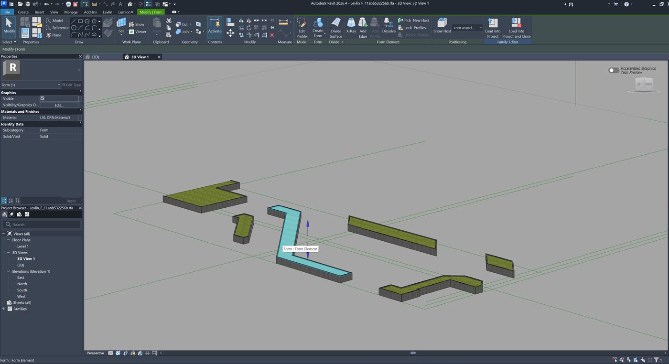The width and height of the screenshot is (669, 364).
Task: Click the horizontal view scrollbar
Action: coord(413,353)
